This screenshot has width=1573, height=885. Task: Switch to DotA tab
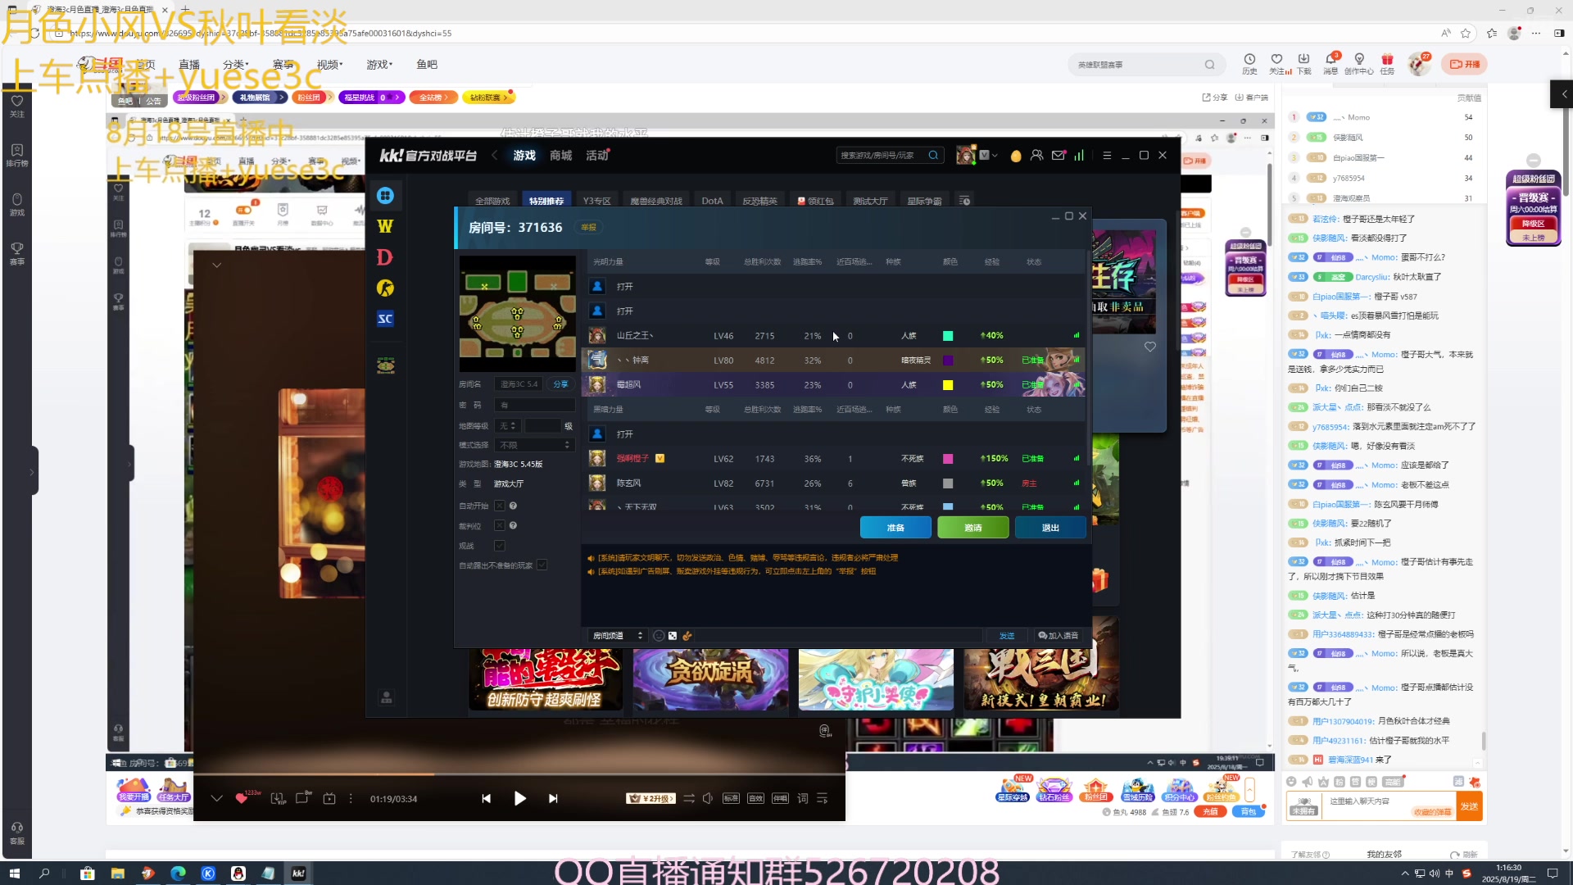pos(712,201)
